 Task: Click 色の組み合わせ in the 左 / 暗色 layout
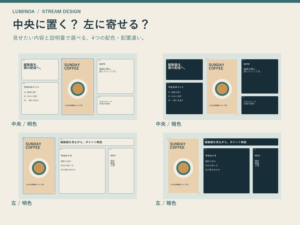(x=212, y=170)
